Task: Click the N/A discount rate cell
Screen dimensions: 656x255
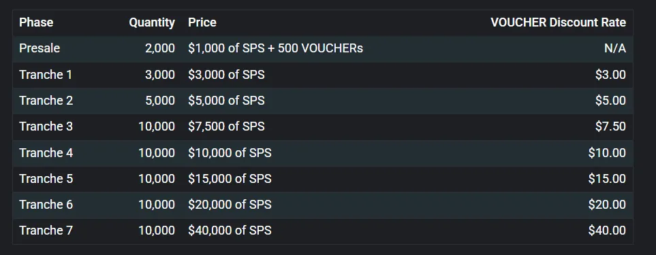Action: click(615, 48)
